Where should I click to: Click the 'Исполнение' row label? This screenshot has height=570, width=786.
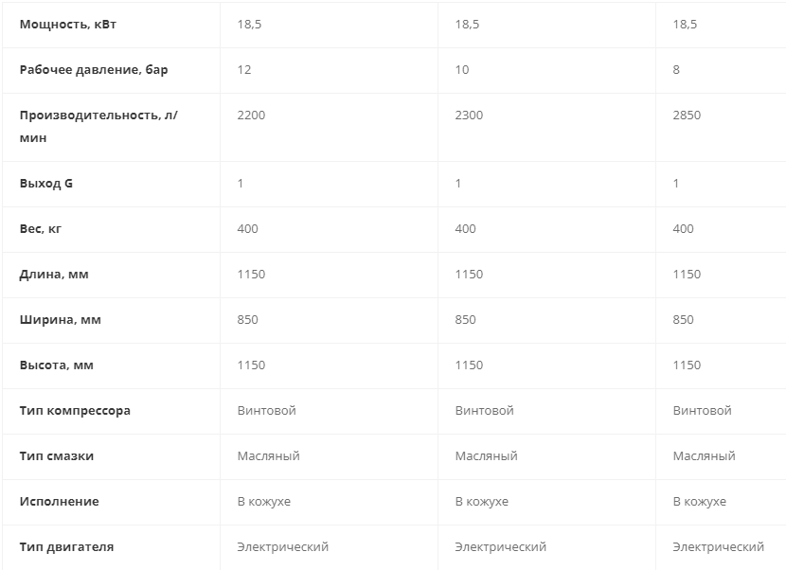tap(59, 502)
